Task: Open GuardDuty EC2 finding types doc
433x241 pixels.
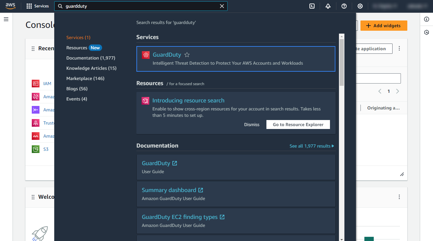Action: point(179,217)
